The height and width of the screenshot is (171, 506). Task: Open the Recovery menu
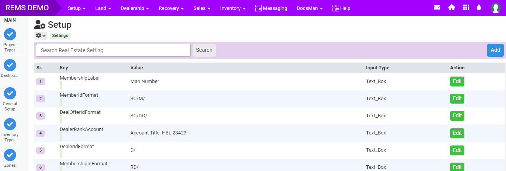point(171,8)
